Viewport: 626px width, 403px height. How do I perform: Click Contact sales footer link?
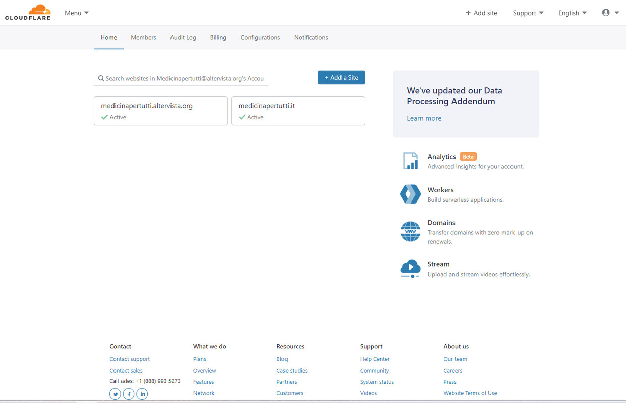pyautogui.click(x=126, y=371)
